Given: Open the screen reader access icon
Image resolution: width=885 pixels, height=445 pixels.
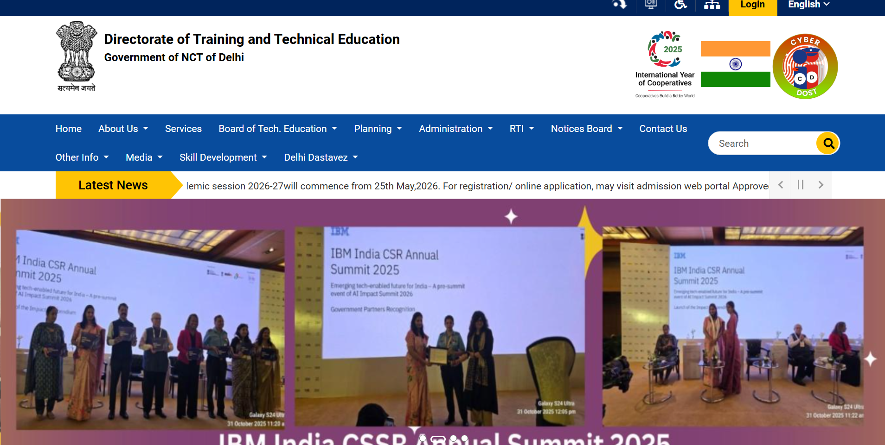Looking at the screenshot, I should 651,5.
